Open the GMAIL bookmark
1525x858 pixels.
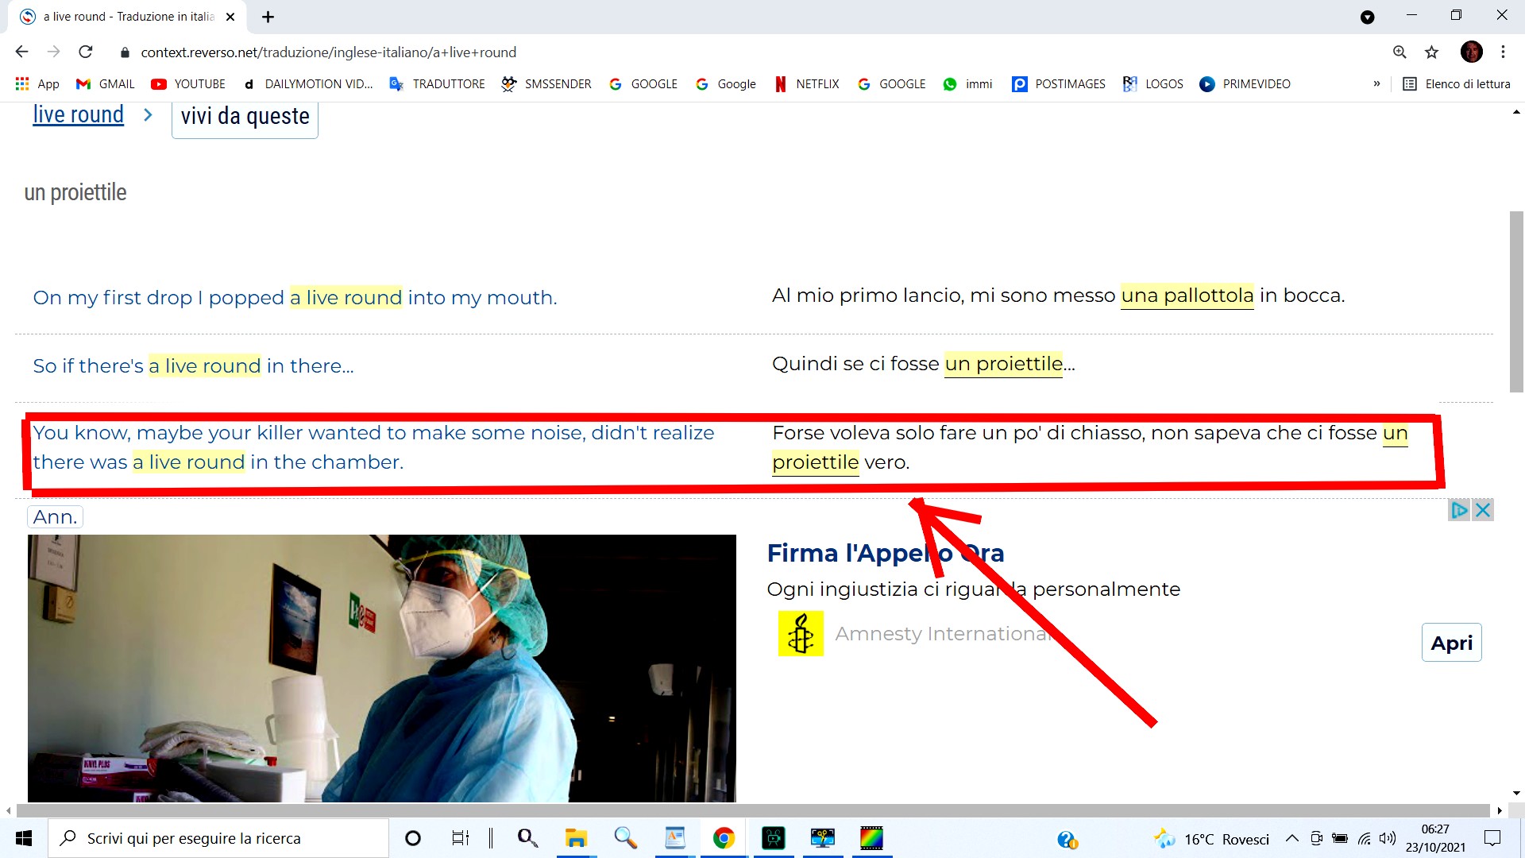click(x=105, y=84)
